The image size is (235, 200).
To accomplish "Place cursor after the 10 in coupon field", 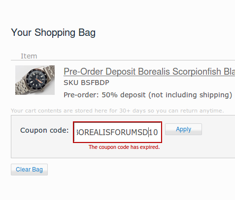I will click(159, 132).
